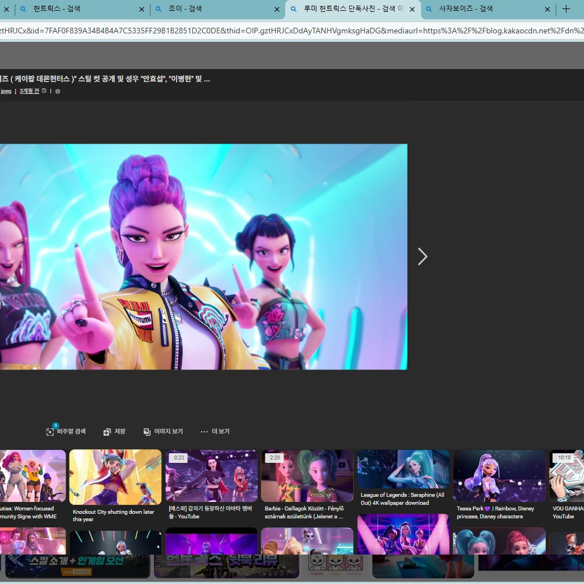This screenshot has height=584, width=584.
Task: Click the Tessa Park Rainbow Disney princess caption
Action: coord(495,513)
